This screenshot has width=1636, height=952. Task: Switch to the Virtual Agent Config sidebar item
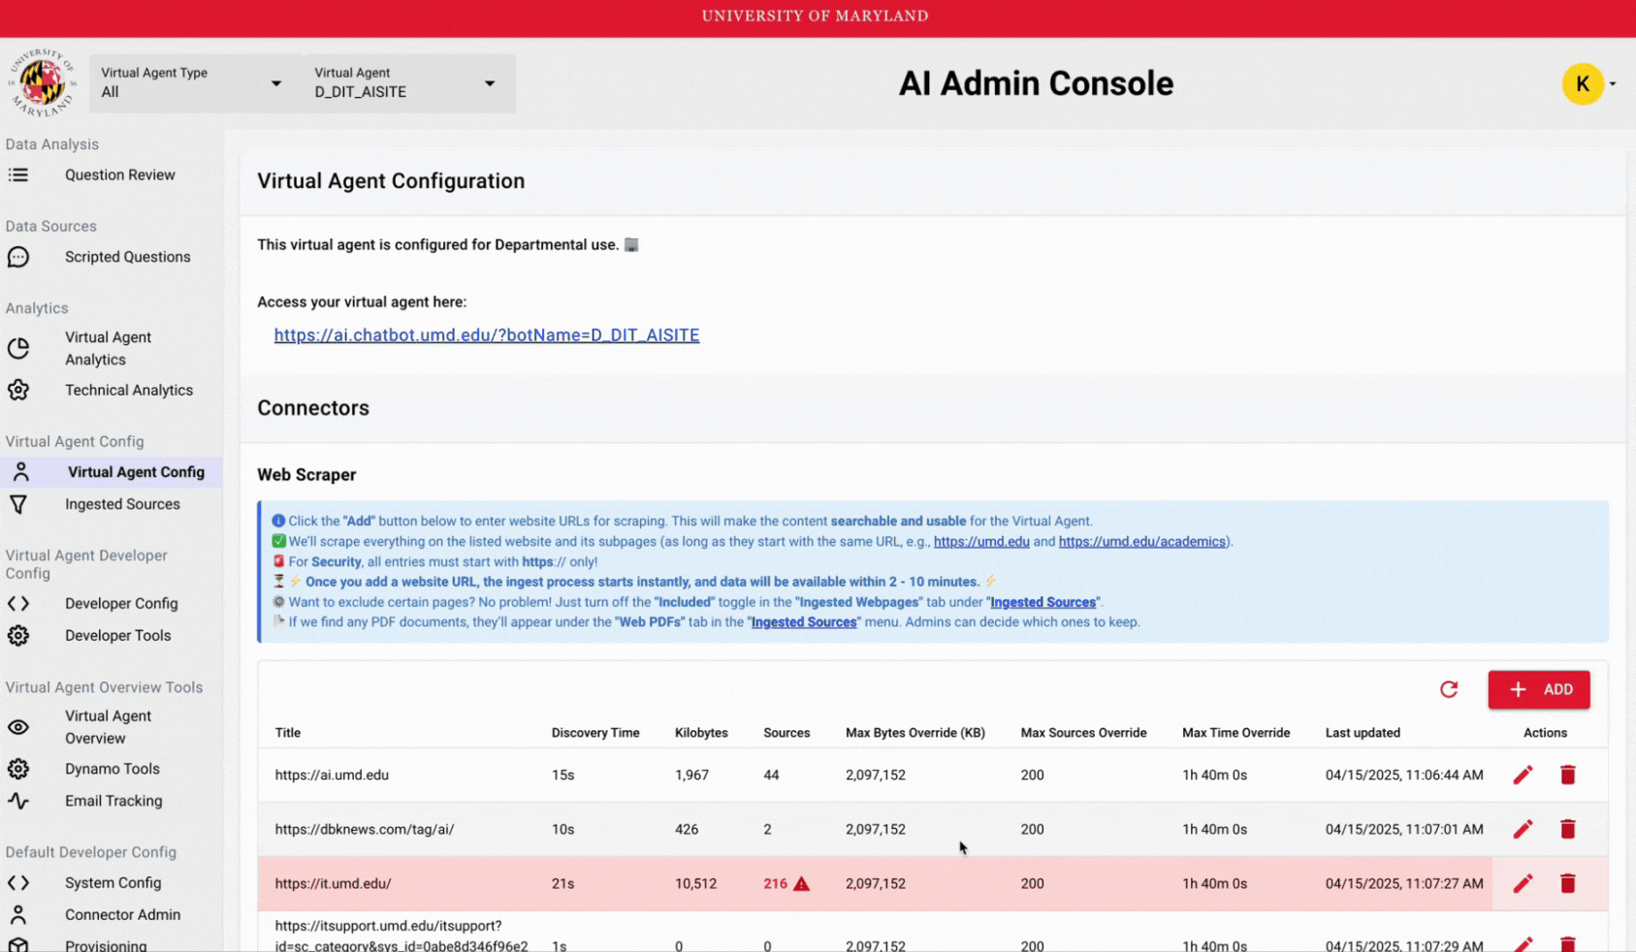(136, 472)
